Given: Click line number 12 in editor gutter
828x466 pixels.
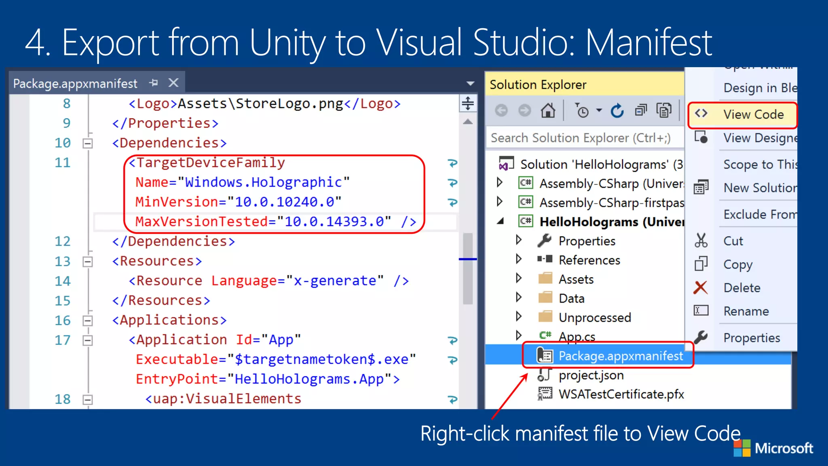Looking at the screenshot, I should 62,241.
